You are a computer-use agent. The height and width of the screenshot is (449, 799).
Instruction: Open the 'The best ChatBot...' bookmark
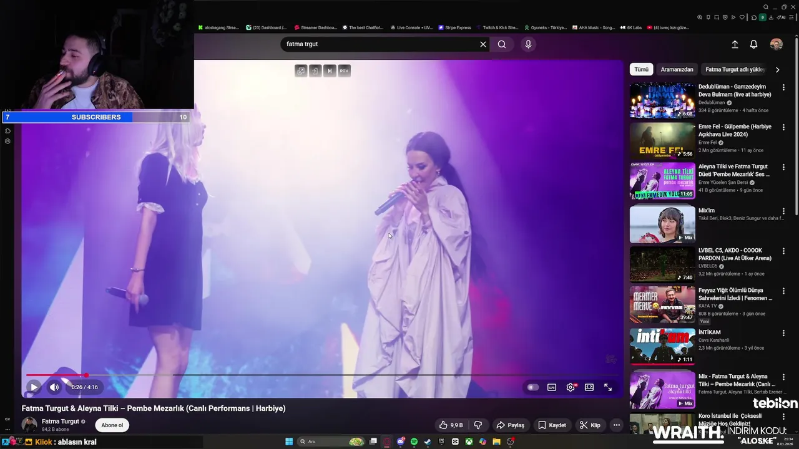pos(363,27)
